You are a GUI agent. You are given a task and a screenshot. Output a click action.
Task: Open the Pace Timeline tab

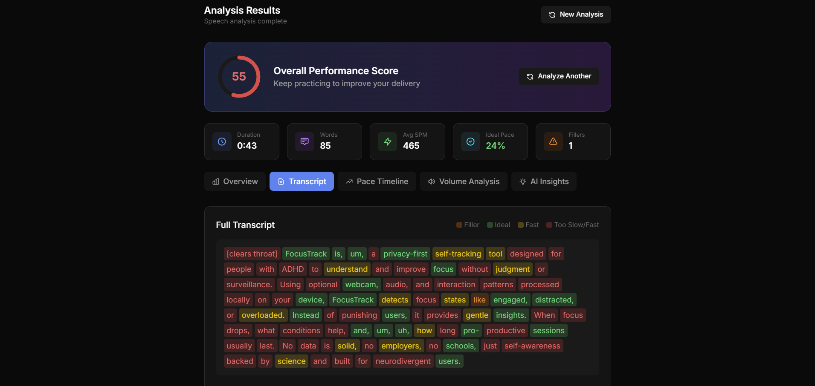coord(377,181)
